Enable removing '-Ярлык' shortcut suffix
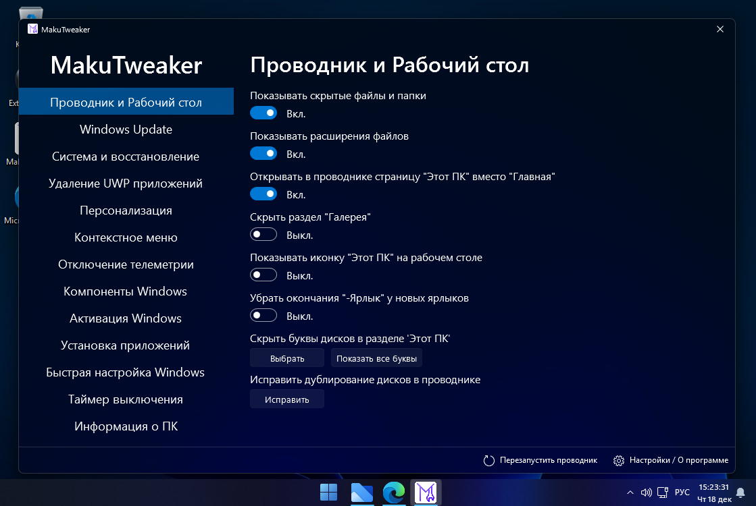 click(x=263, y=315)
